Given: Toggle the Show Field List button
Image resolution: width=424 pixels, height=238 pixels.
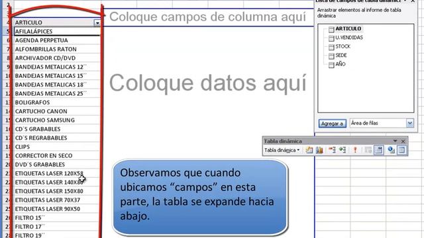Looking at the screenshot, I should 401,150.
